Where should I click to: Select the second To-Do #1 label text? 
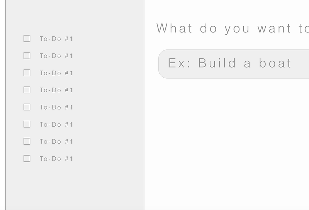coord(56,56)
